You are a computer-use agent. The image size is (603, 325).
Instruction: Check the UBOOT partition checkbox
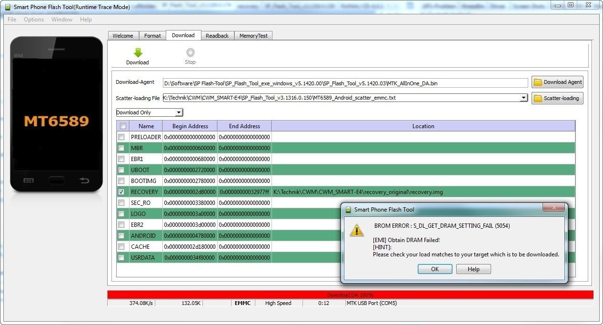pos(121,170)
